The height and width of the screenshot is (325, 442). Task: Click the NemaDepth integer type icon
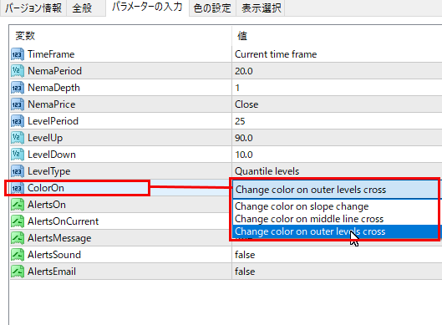tap(18, 88)
